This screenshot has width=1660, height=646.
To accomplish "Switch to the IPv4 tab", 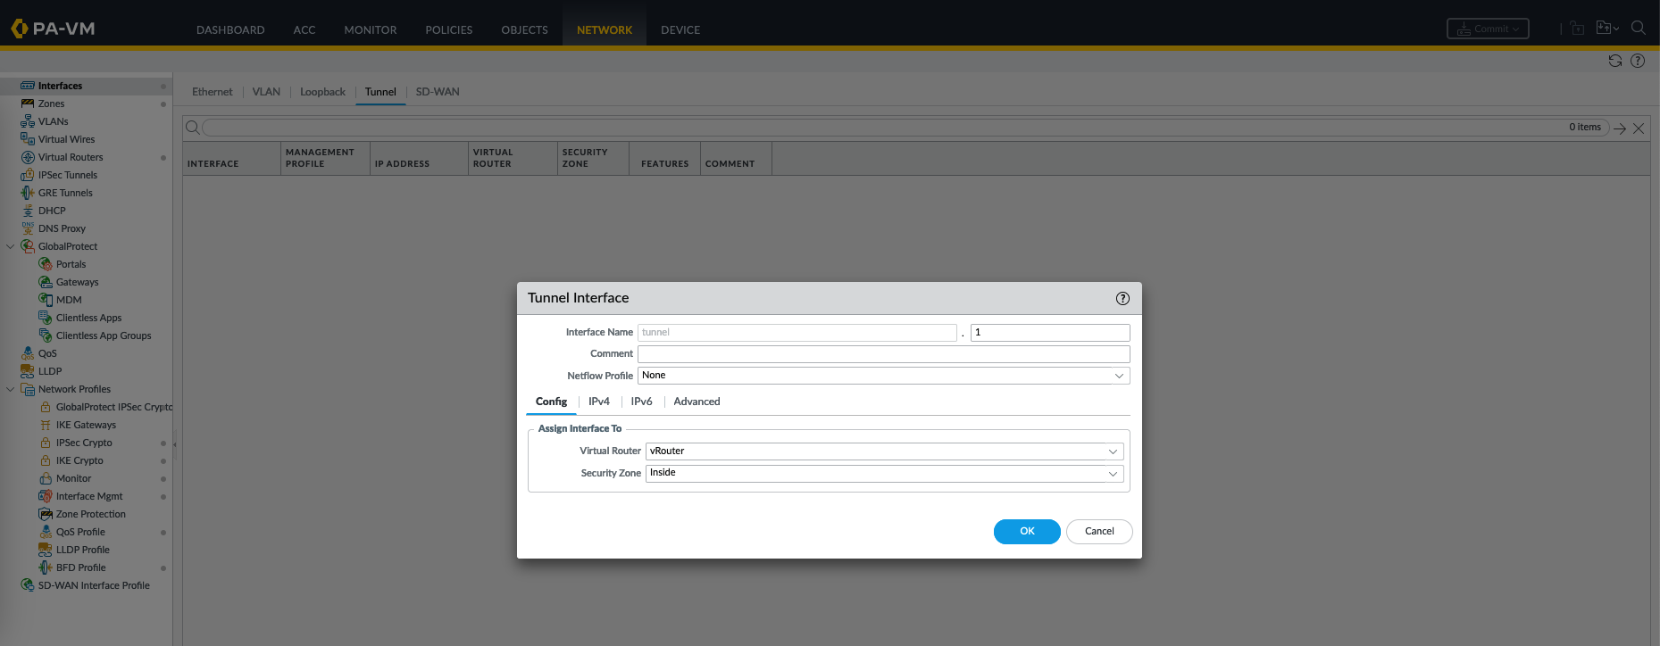I will click(x=598, y=402).
